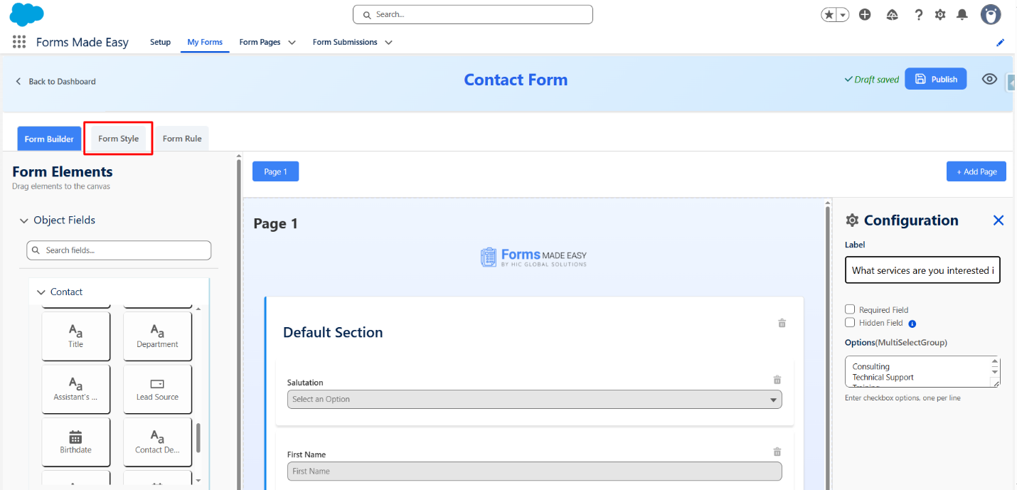Switch to the Form Rule tab
The height and width of the screenshot is (490, 1017).
tap(182, 139)
